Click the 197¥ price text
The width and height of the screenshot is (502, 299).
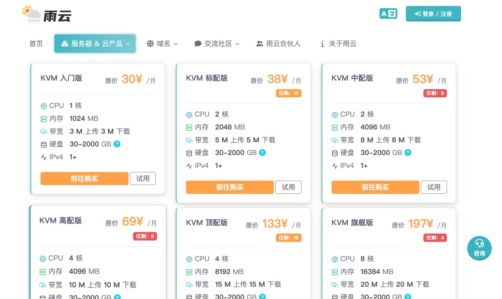421,224
